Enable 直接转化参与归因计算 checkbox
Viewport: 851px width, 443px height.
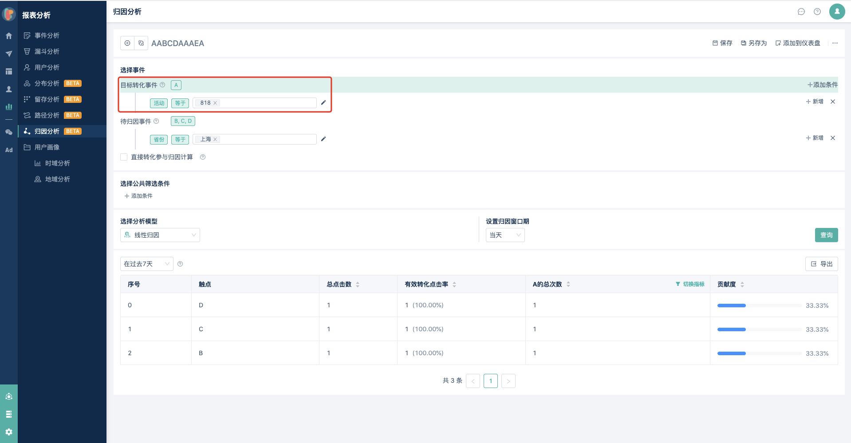(x=124, y=157)
